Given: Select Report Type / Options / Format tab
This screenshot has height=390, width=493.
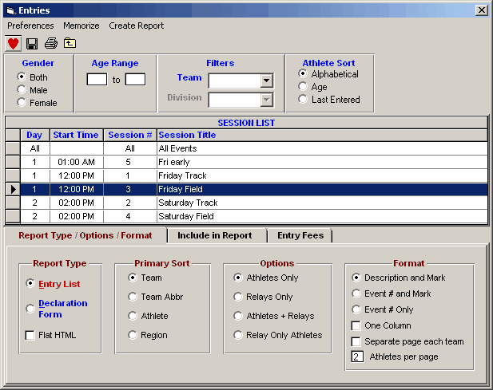Looking at the screenshot, I should pos(85,235).
